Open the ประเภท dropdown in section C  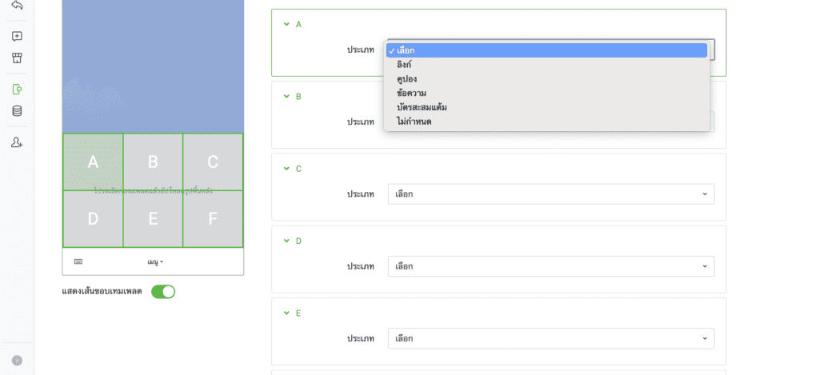click(551, 193)
